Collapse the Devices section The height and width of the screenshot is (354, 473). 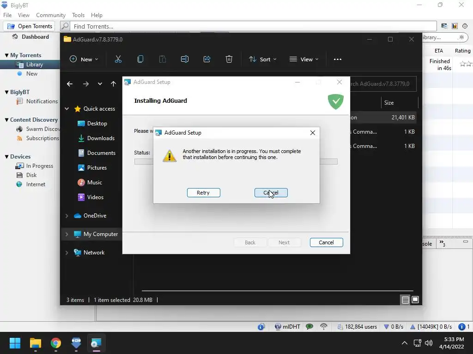6,157
